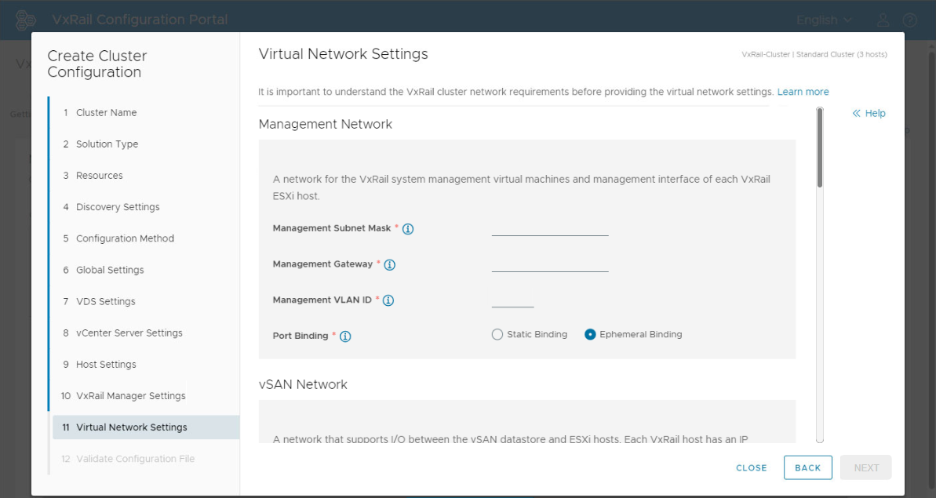Click the NEXT button
Viewport: 936px width, 498px height.
(866, 468)
